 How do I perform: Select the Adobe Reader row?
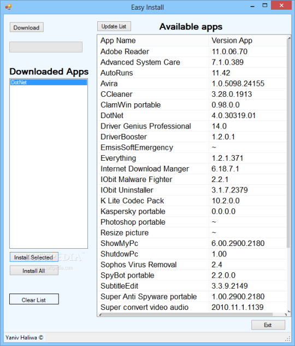pyautogui.click(x=192, y=51)
